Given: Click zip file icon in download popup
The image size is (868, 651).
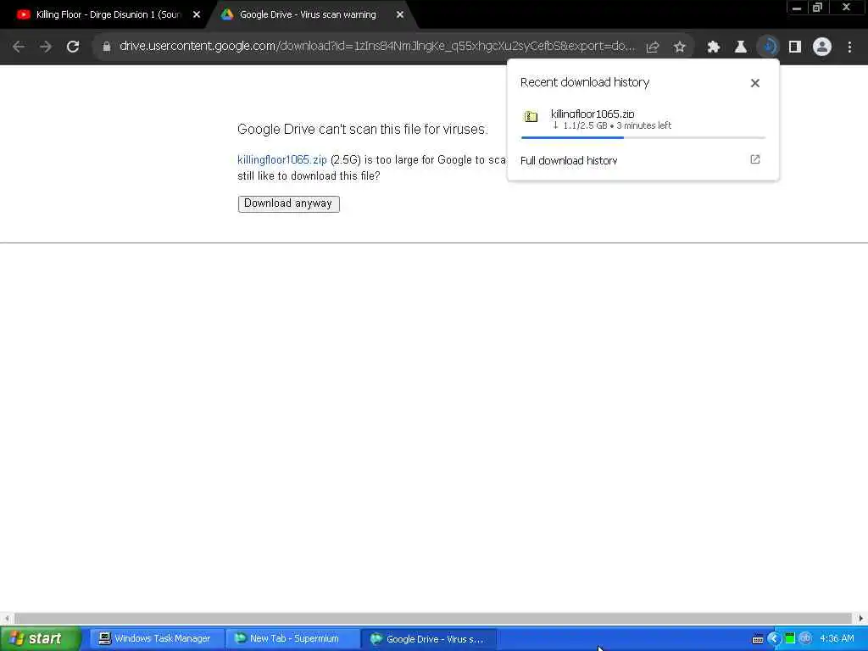Looking at the screenshot, I should click(x=531, y=117).
